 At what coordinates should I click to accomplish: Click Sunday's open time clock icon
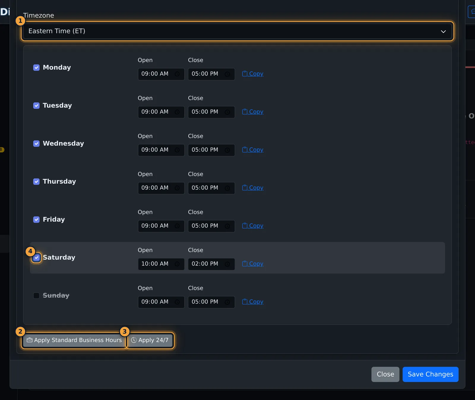pyautogui.click(x=177, y=302)
